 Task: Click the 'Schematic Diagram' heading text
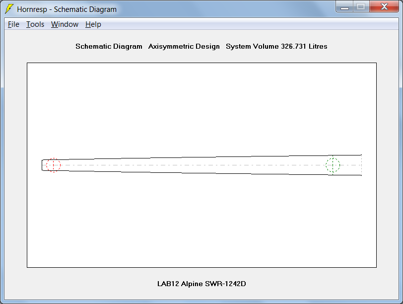coord(109,46)
